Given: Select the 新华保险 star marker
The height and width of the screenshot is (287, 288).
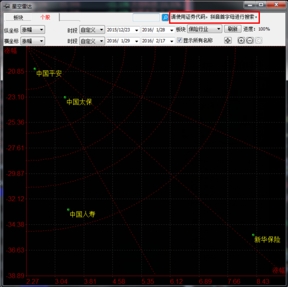Looking at the screenshot, I should (x=253, y=235).
